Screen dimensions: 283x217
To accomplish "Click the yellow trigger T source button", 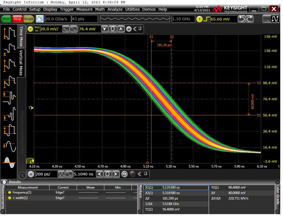I will click(x=200, y=19).
